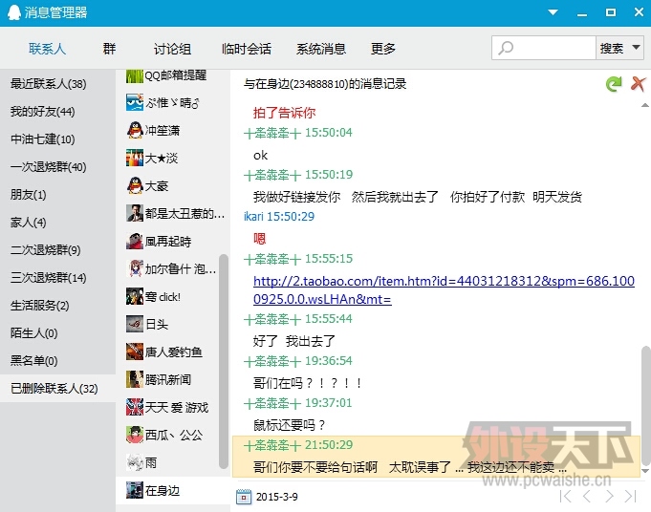The height and width of the screenshot is (512, 651).
Task: Click the contact list vertical scrollbar
Action: click(x=225, y=363)
